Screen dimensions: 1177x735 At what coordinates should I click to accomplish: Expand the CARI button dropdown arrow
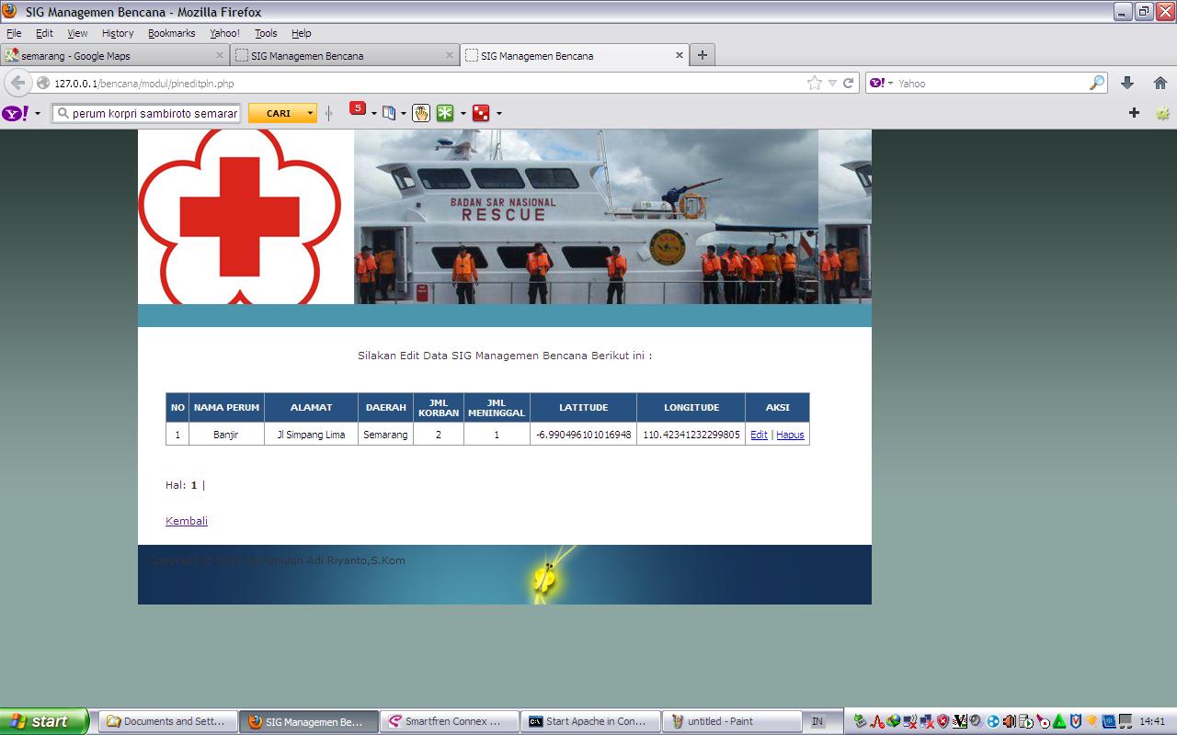click(310, 113)
